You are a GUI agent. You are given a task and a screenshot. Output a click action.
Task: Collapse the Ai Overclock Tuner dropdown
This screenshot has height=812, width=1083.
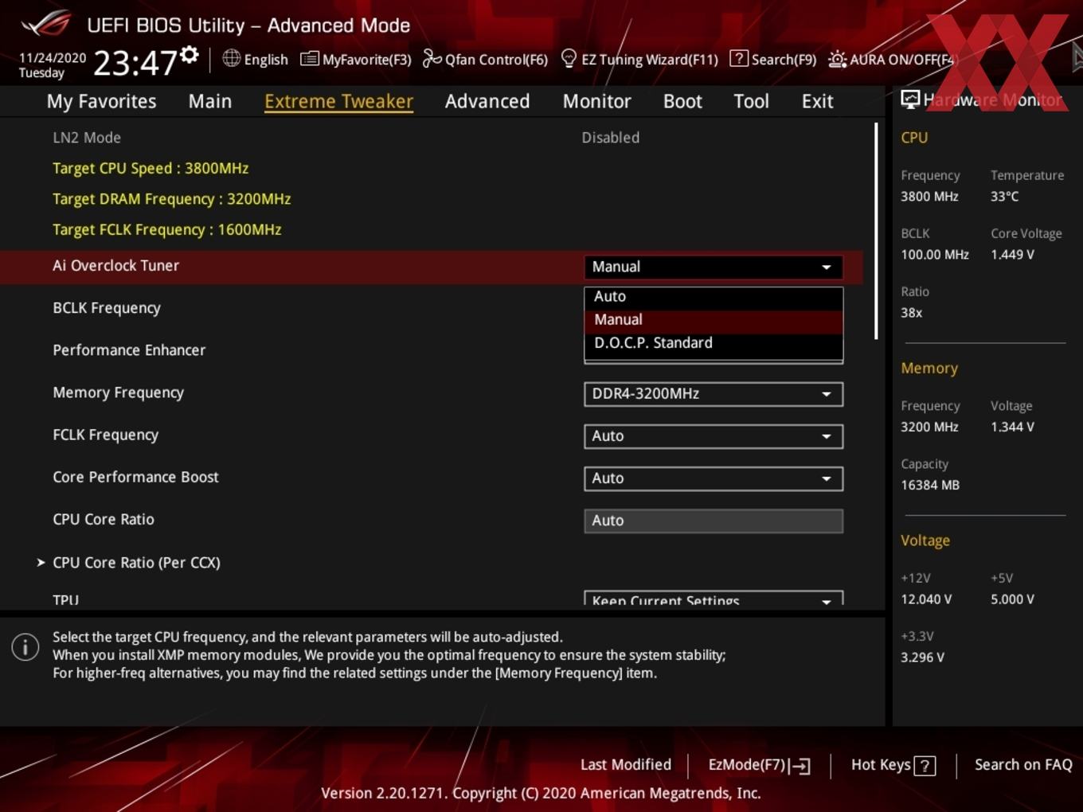point(714,267)
